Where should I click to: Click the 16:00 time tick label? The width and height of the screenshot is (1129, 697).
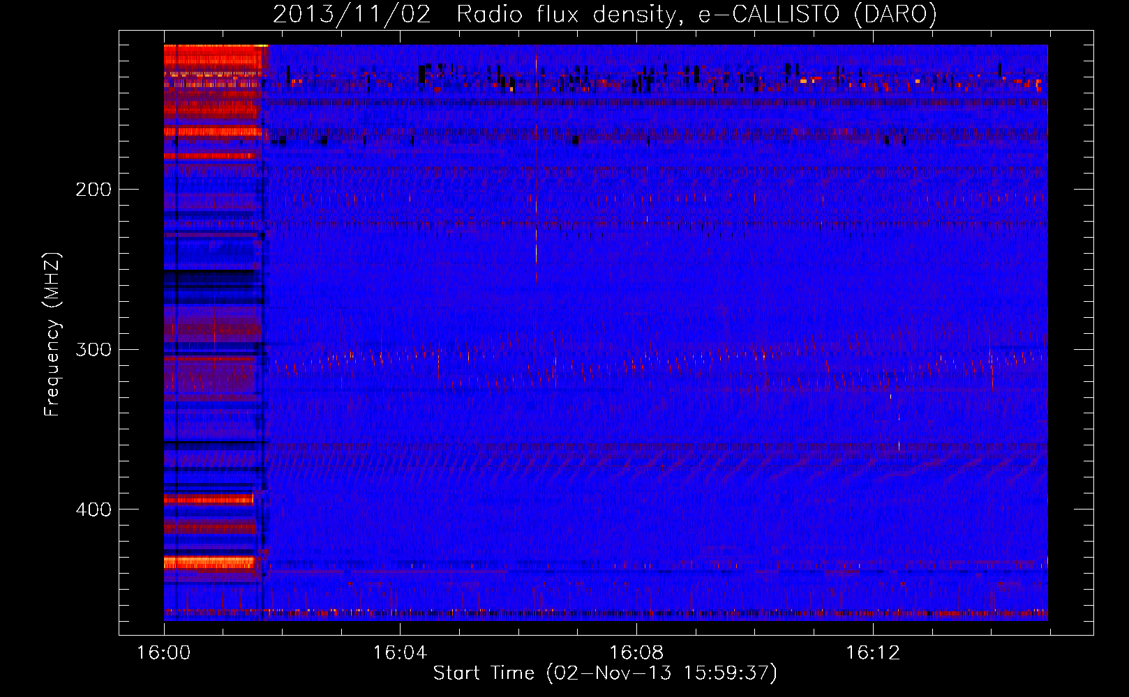[164, 652]
